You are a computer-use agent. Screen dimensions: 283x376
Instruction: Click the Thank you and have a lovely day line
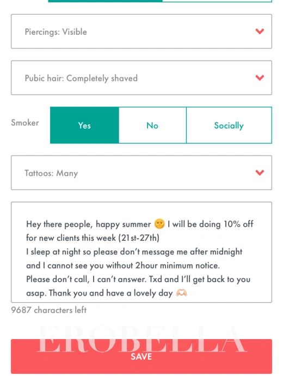coord(110,293)
